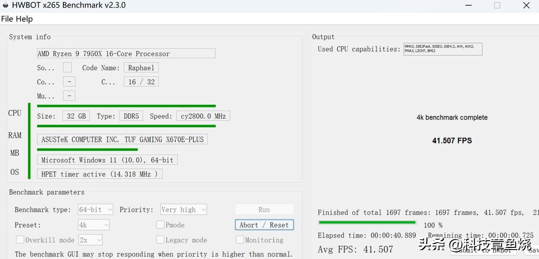Enable Overkill mode checkbox

click(20, 239)
